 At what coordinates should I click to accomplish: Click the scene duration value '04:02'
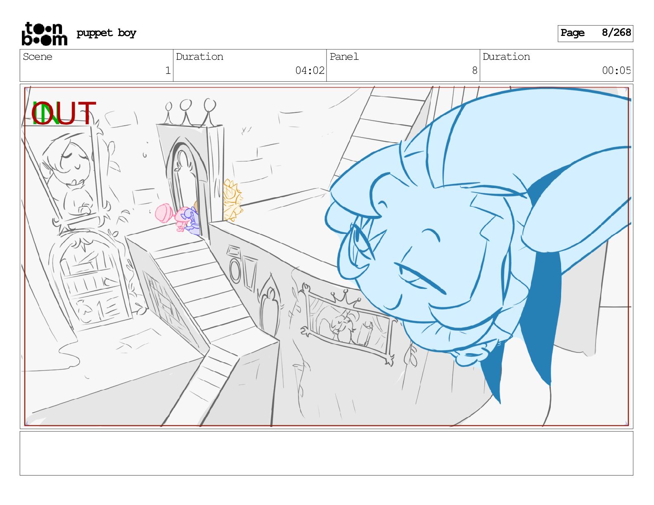[x=310, y=71]
